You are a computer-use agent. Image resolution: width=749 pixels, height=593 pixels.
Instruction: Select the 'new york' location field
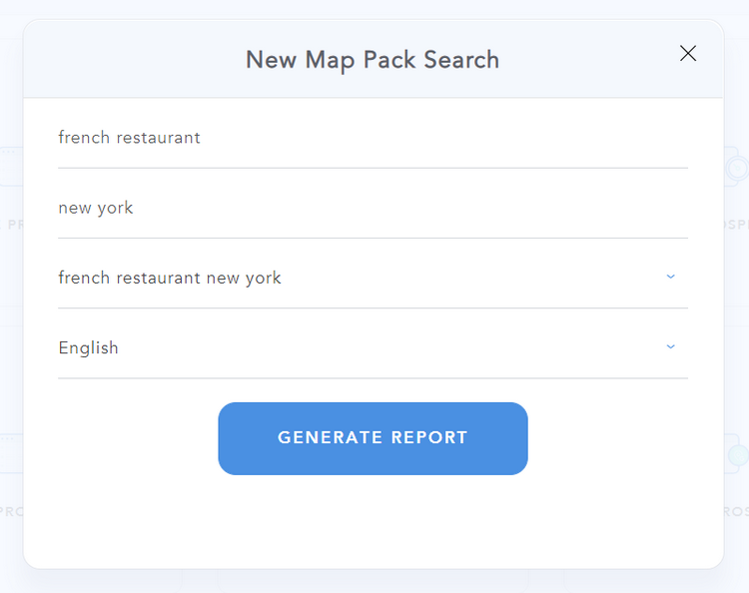(x=373, y=209)
